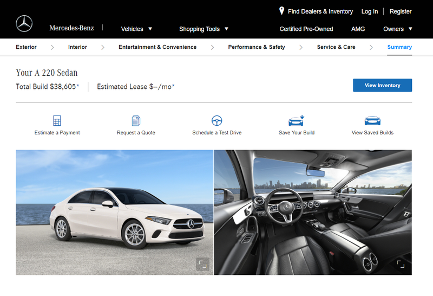
Task: Click the Estimate a Payment label
Action: point(57,132)
